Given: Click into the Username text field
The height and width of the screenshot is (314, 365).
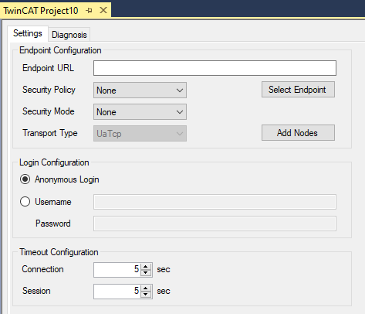Looking at the screenshot, I should (215, 202).
